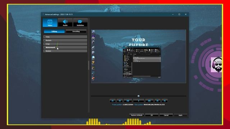Open the Subtitles tab
Screen dimensions: 230x129
[x=80, y=23]
